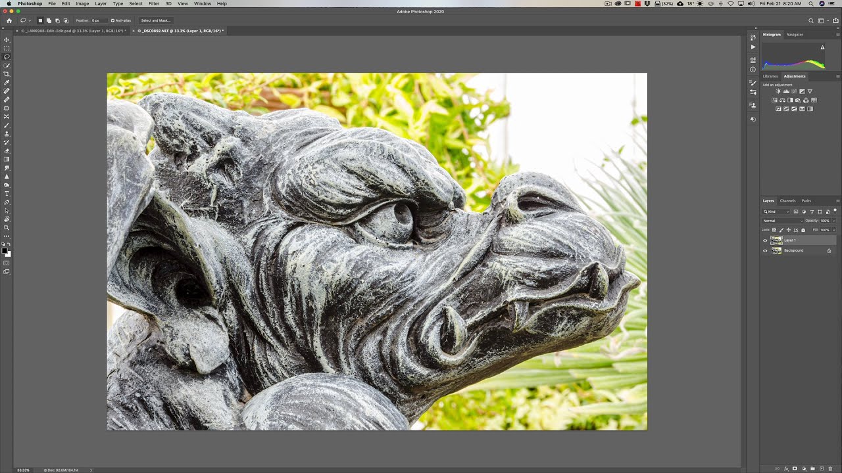
Task: Open the layer Kind filter dropdown
Action: [776, 212]
